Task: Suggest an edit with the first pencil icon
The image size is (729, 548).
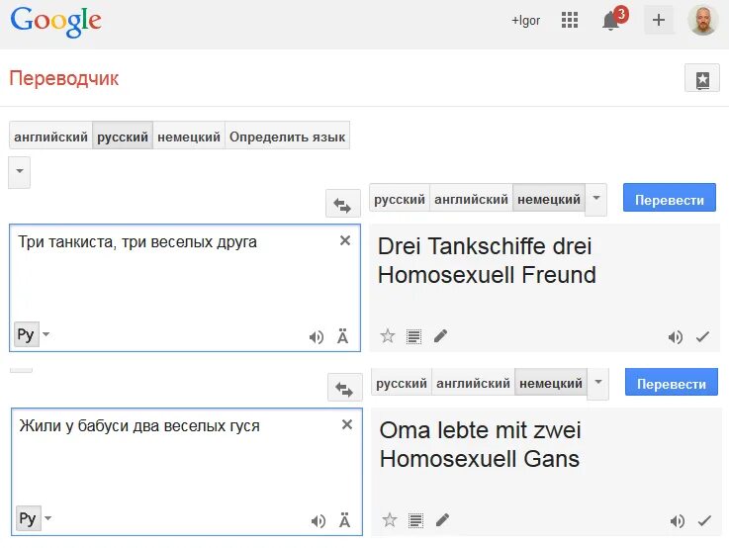Action: pyautogui.click(x=441, y=336)
